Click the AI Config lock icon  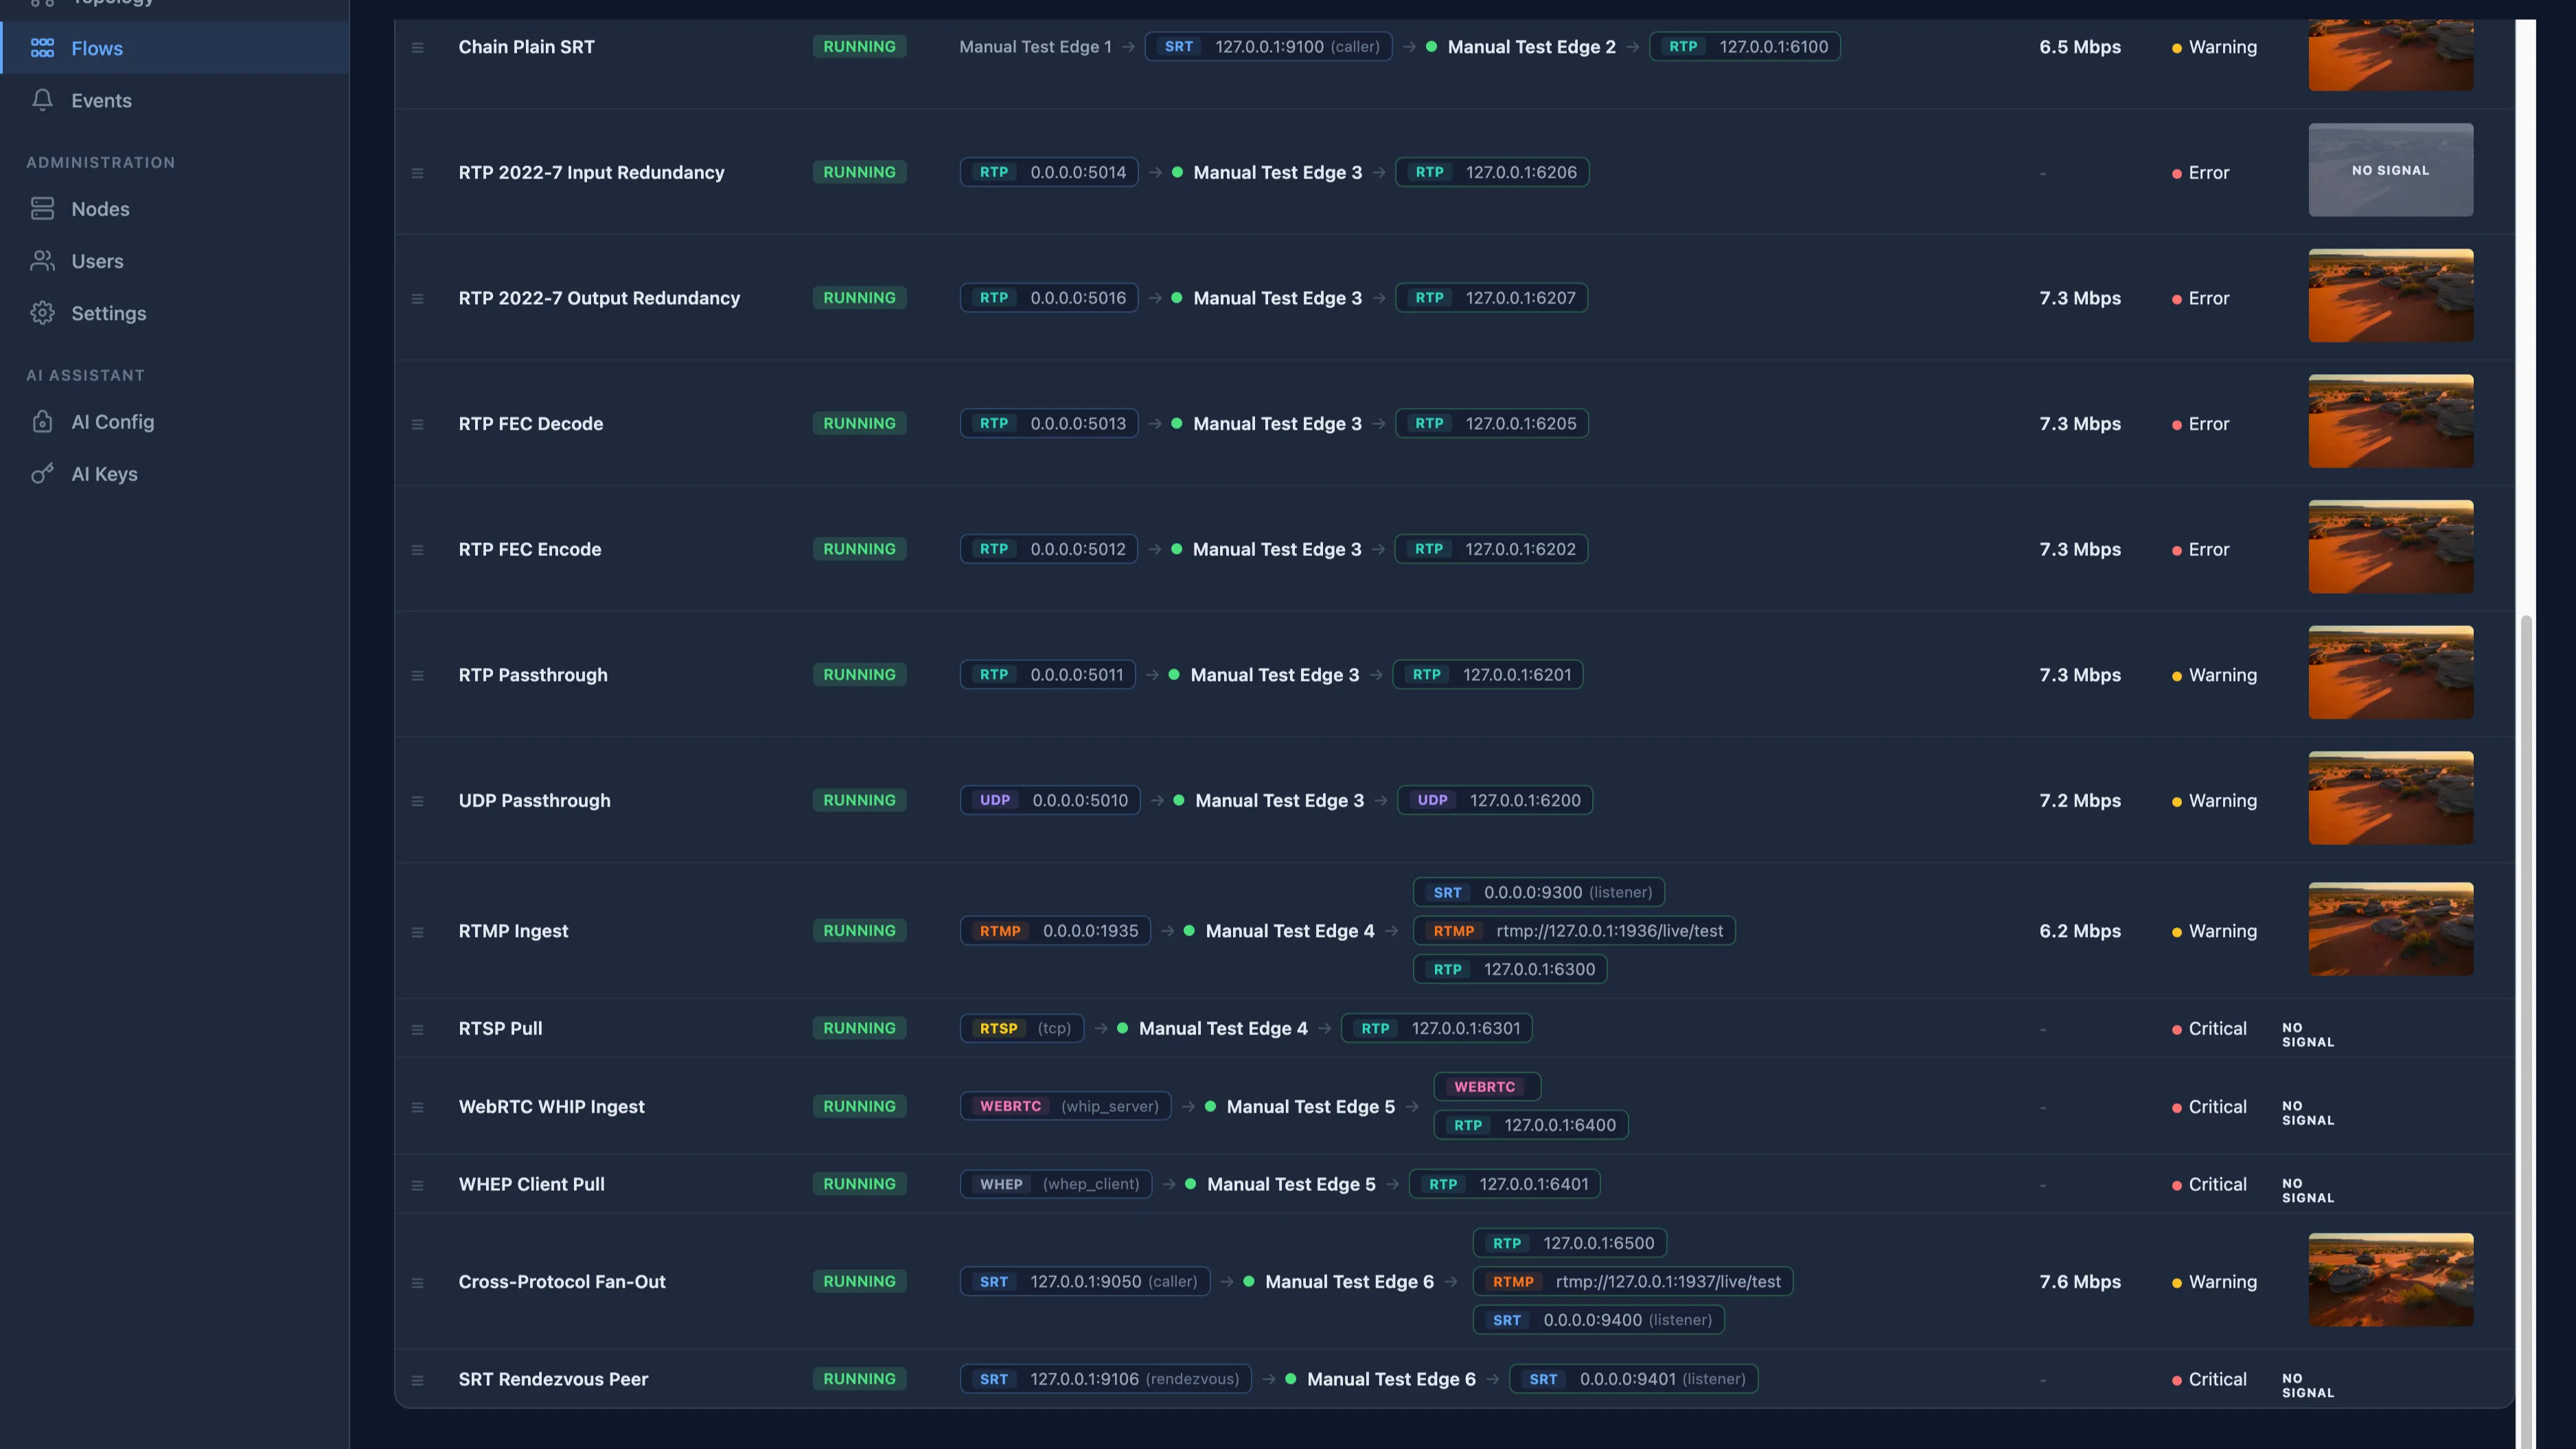pyautogui.click(x=42, y=421)
